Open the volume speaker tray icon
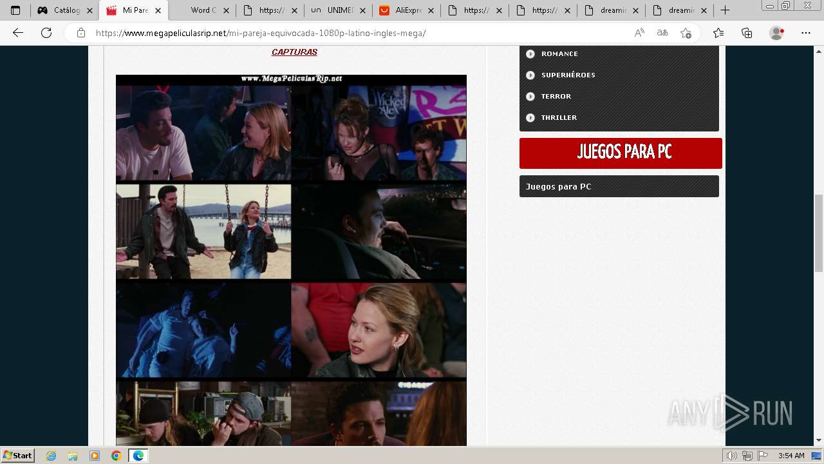 731,456
